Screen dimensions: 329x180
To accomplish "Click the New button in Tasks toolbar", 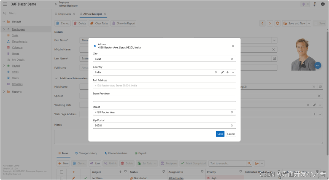I will coord(63,163).
